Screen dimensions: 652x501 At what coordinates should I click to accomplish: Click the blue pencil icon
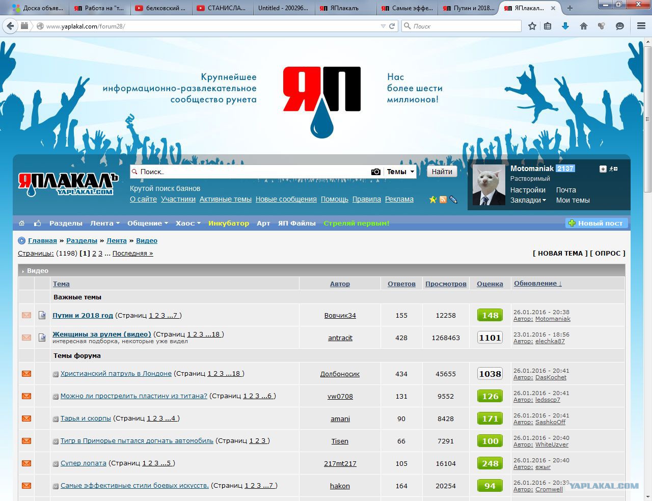pyautogui.click(x=453, y=200)
